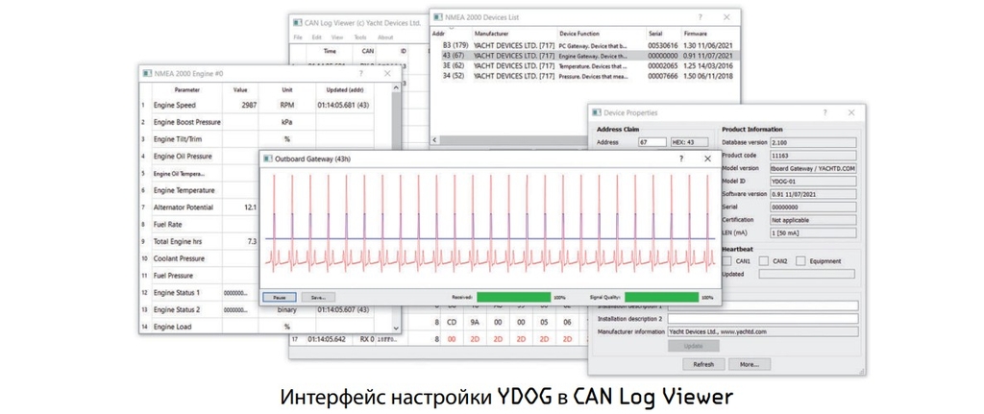Viewport: 984px width, 414px height.
Task: Click the Update button in Device Properties
Action: click(x=694, y=346)
